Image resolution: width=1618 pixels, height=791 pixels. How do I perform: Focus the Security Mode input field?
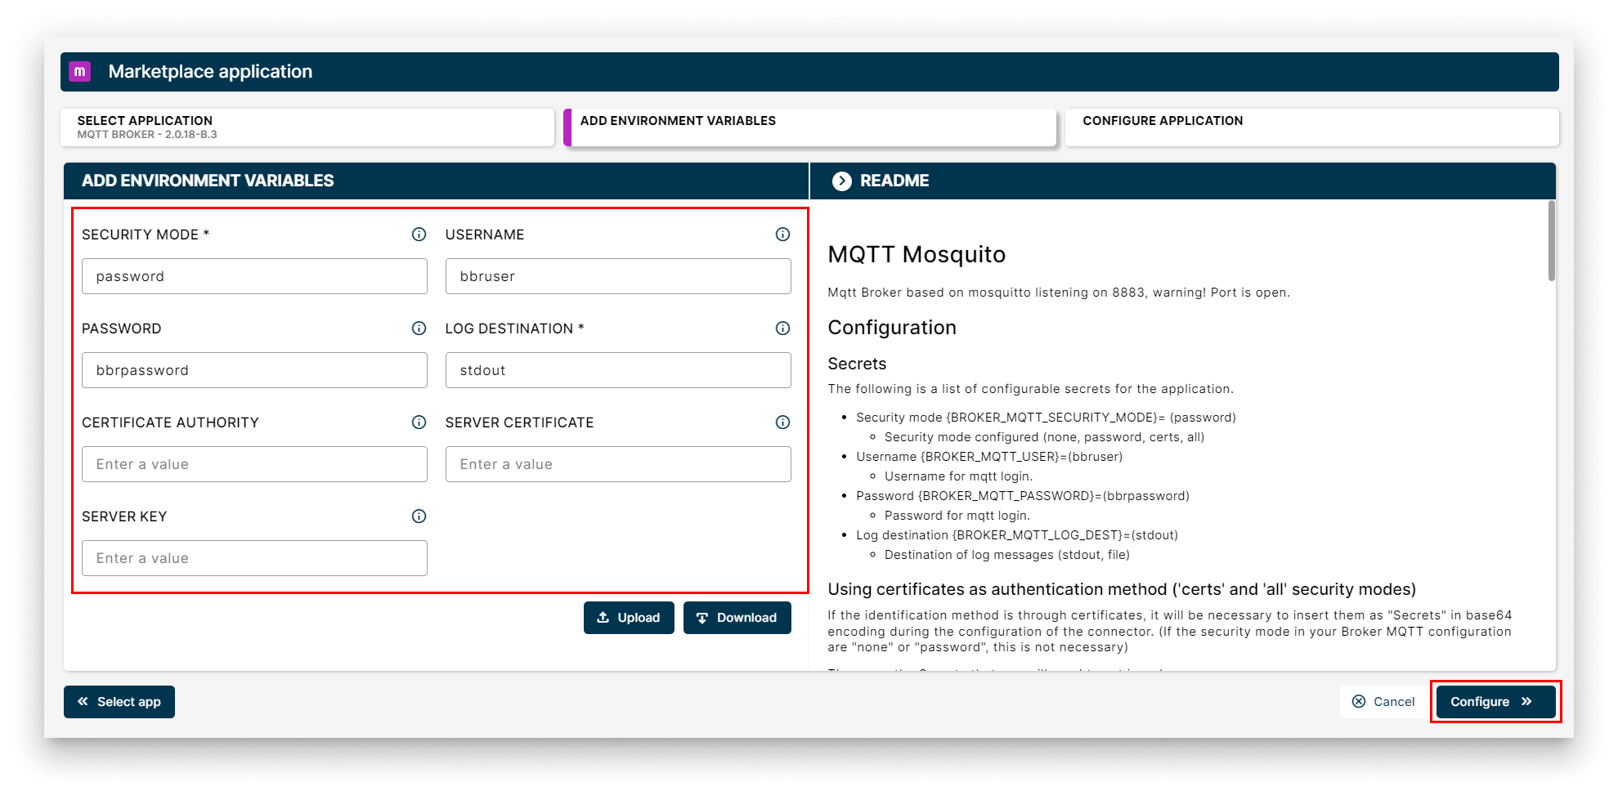254,277
